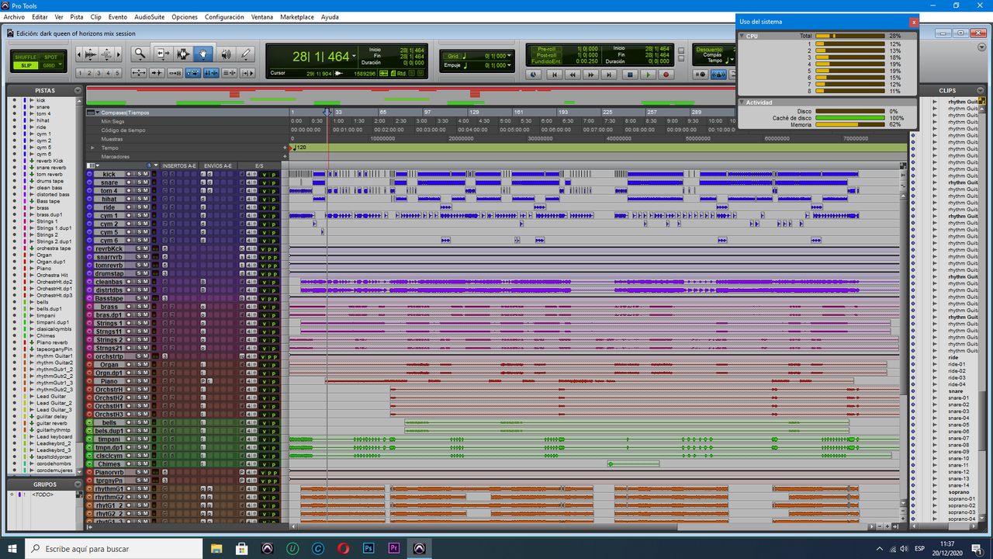Select the Pencil tool

point(246,54)
